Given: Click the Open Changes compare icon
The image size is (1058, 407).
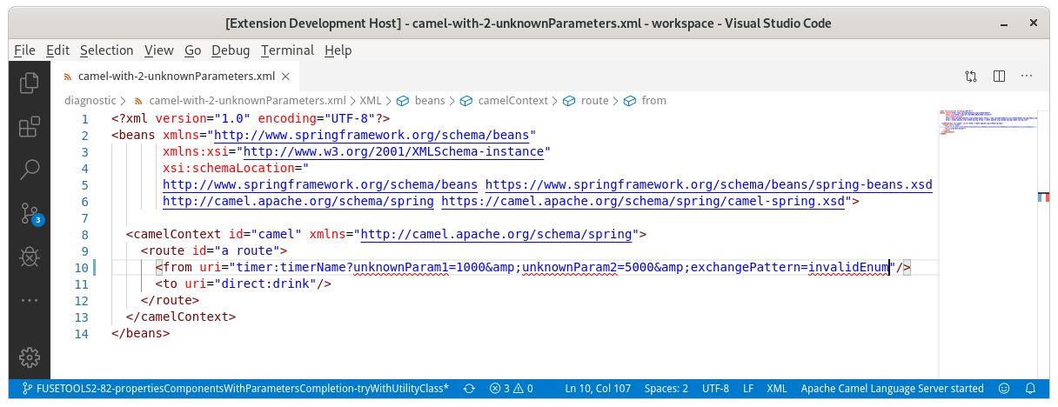Looking at the screenshot, I should 971,77.
